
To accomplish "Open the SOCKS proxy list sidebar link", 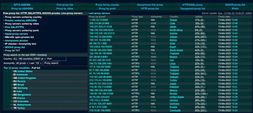I will click(15, 47).
